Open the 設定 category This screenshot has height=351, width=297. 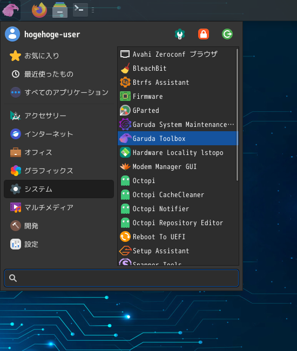[59, 244]
